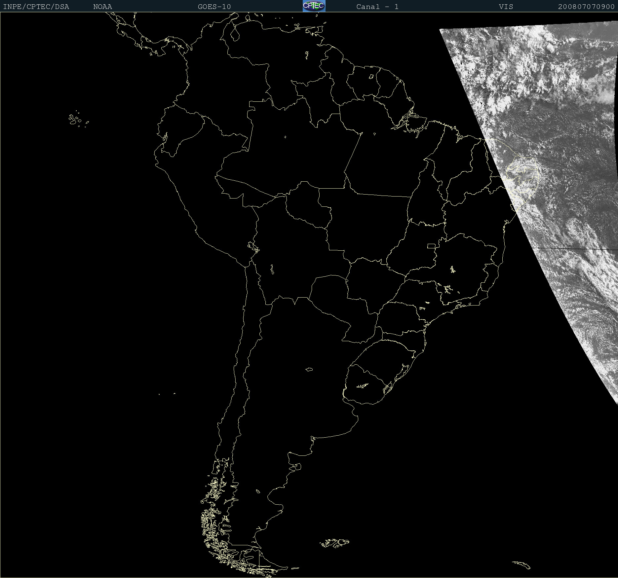This screenshot has width=618, height=578.
Task: Click the VIS channel label
Action: point(506,7)
